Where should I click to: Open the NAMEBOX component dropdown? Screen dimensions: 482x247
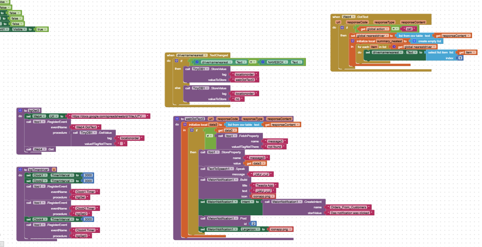[277, 62]
